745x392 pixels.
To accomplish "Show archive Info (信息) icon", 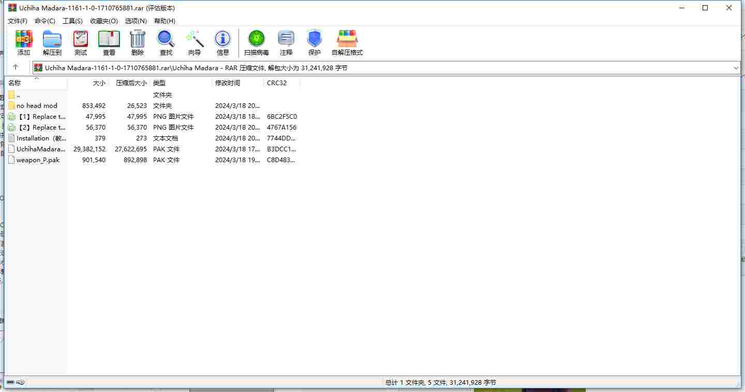I will click(223, 39).
